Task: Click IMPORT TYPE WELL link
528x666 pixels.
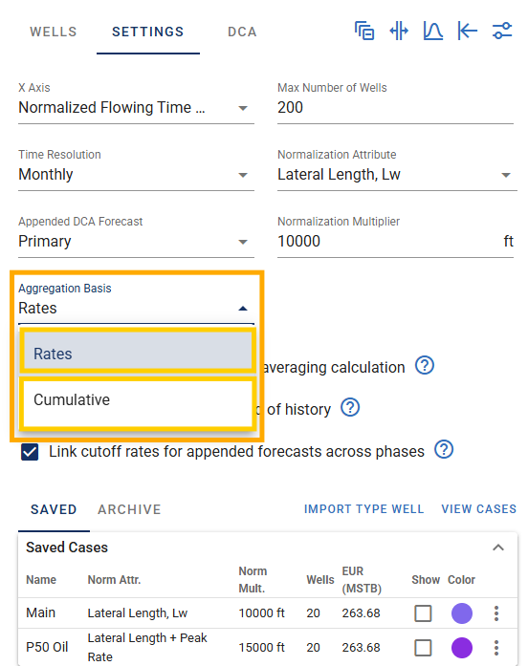Action: [x=363, y=509]
